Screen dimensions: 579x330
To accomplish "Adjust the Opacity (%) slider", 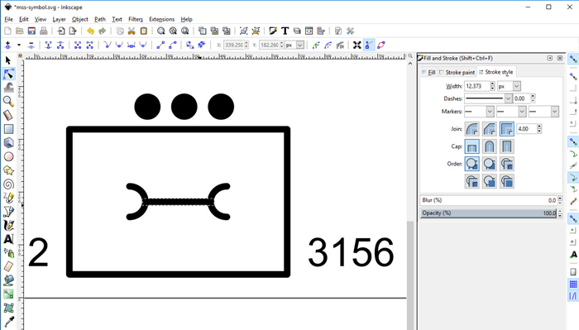I will (489, 213).
